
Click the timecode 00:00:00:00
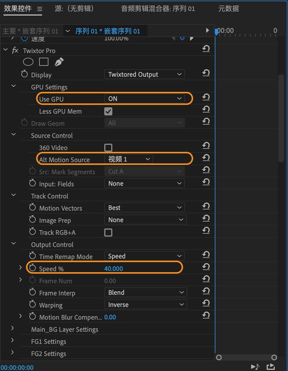(x=17, y=367)
